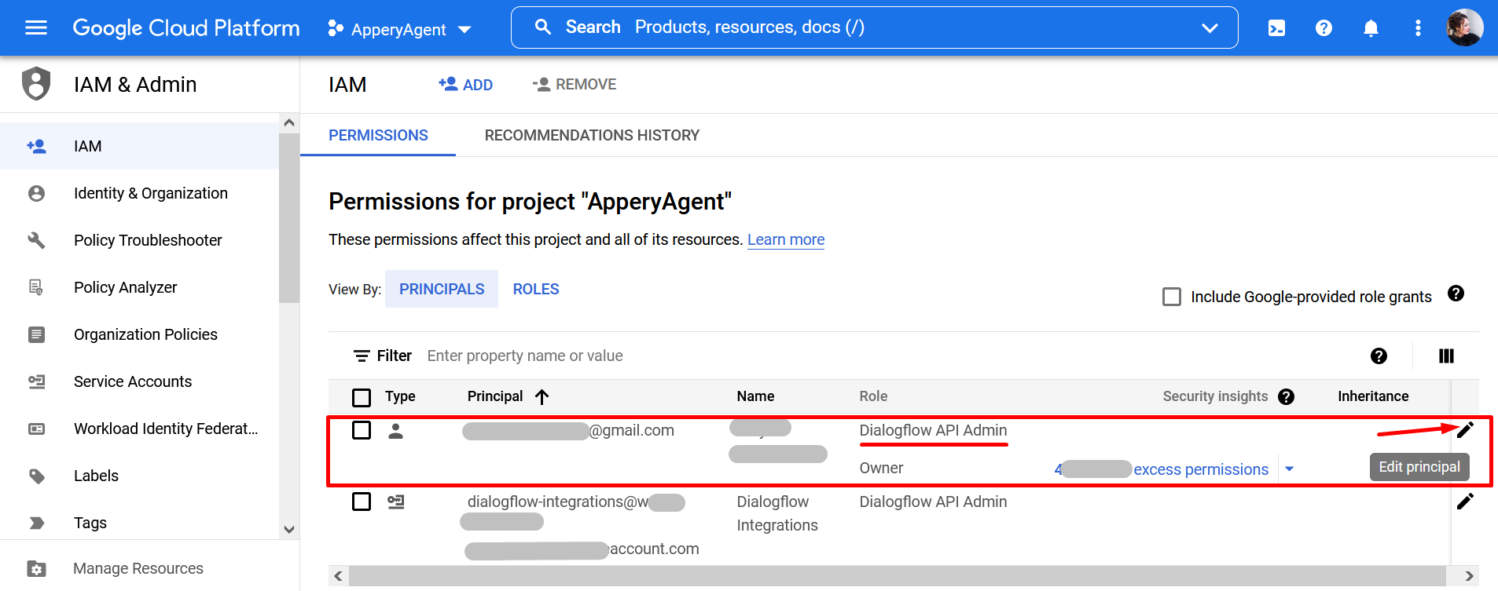Toggle select-all checkbox in table header

[362, 397]
